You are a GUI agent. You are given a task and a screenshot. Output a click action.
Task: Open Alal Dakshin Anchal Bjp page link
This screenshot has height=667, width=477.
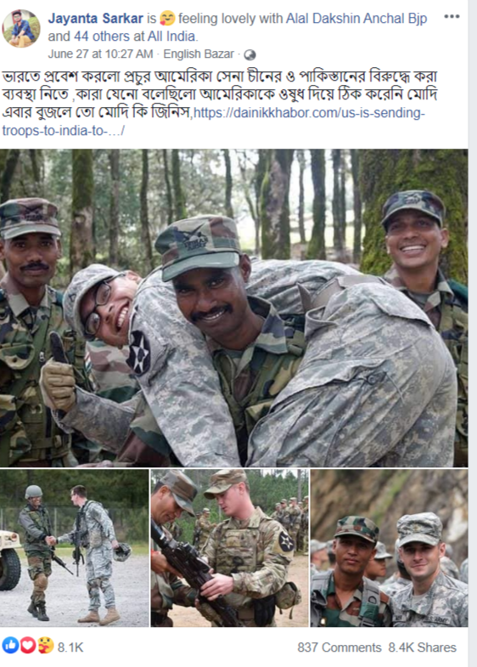[x=356, y=19]
